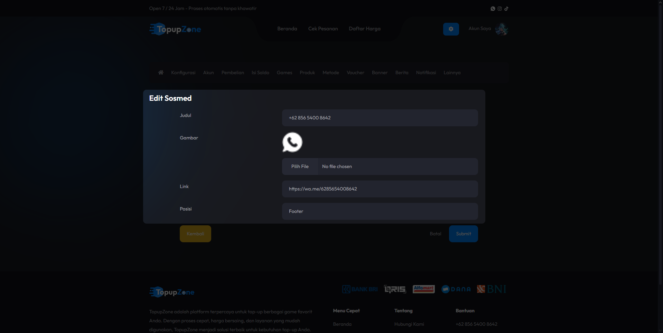Click the Akun Saya link

[479, 29]
